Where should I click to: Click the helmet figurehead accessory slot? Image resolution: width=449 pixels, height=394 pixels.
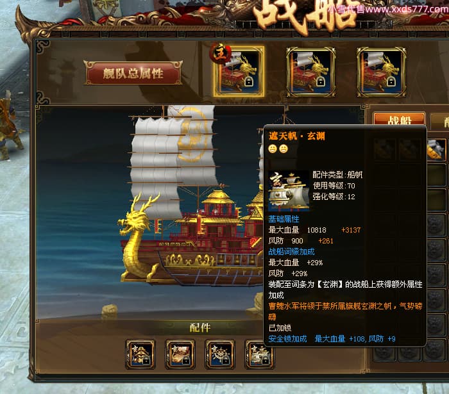click(x=140, y=354)
